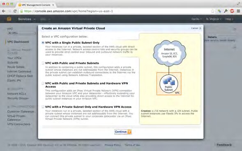This screenshot has height=151, width=242.
Task: Open VPN Connections in the sidebar
Action: click(18, 124)
